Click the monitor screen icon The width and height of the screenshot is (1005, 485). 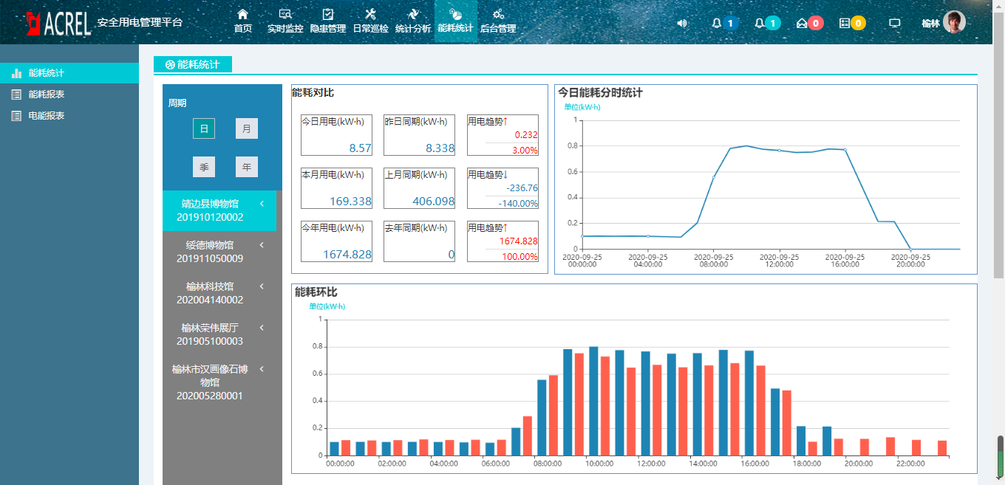[894, 23]
